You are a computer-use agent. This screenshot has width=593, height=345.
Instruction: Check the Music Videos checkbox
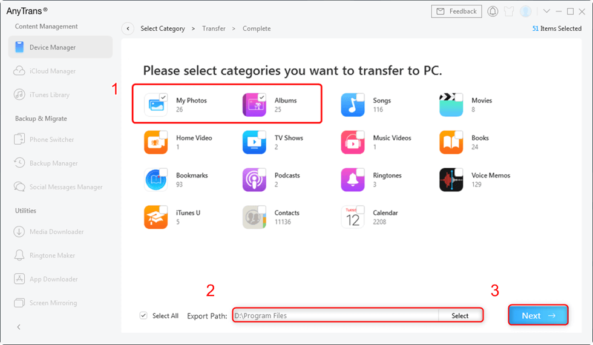(360, 134)
